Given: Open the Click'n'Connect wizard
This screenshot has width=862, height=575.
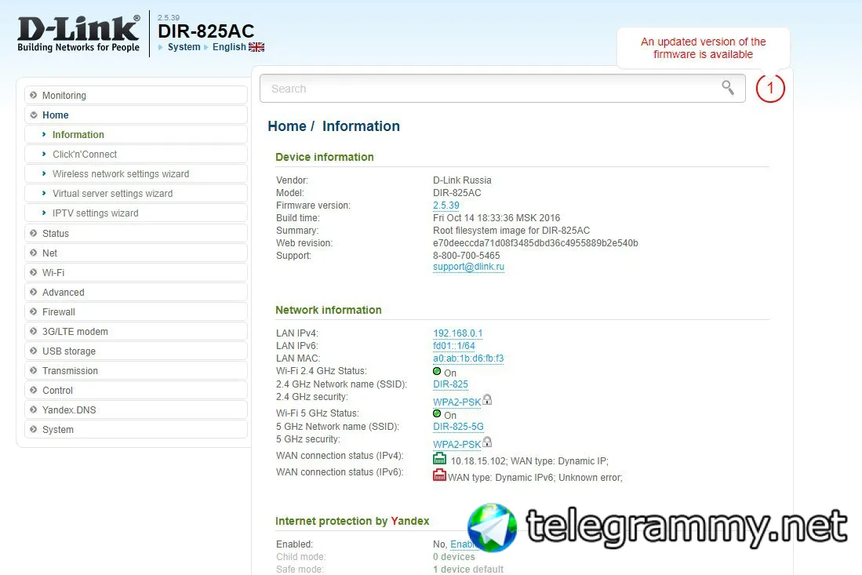Looking at the screenshot, I should (x=136, y=155).
